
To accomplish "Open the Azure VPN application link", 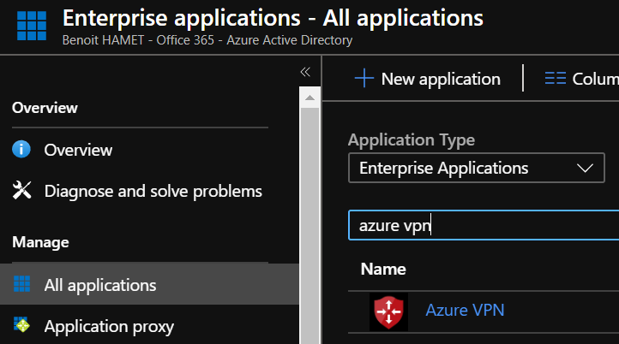I will click(465, 310).
